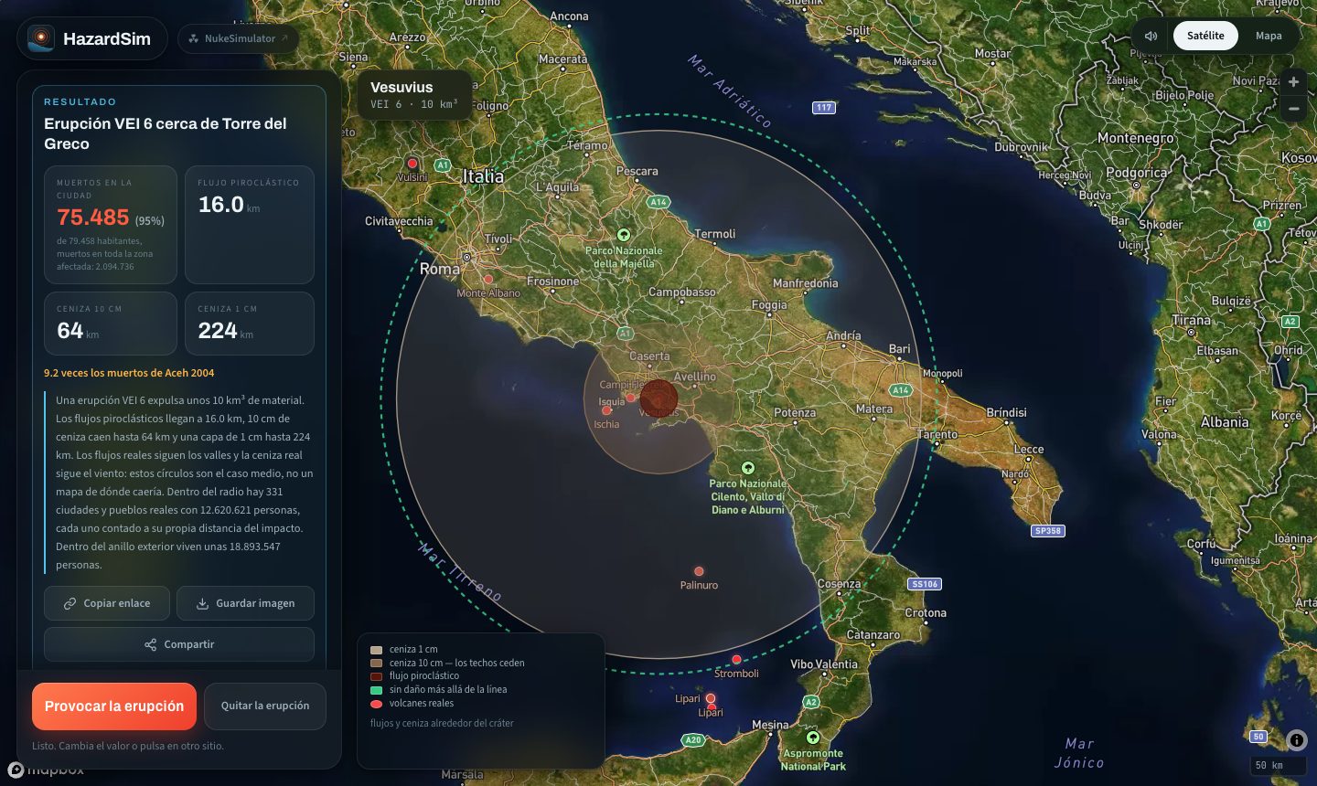
Task: Click 'flujos y ceniza alrededor del cráter' caption
Action: pos(442,723)
